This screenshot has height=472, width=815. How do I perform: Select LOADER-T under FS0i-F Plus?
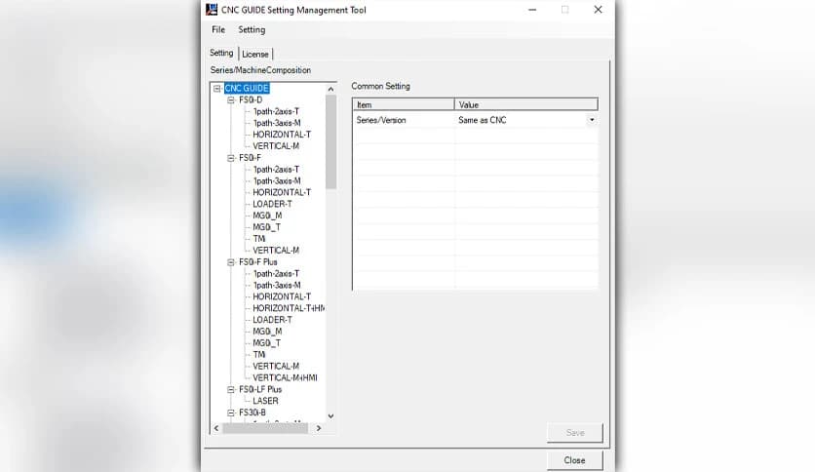pyautogui.click(x=272, y=320)
